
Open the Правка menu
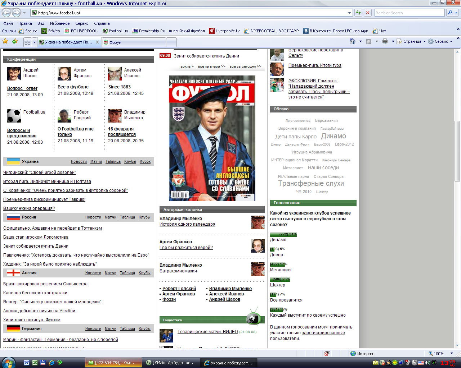[x=25, y=23]
